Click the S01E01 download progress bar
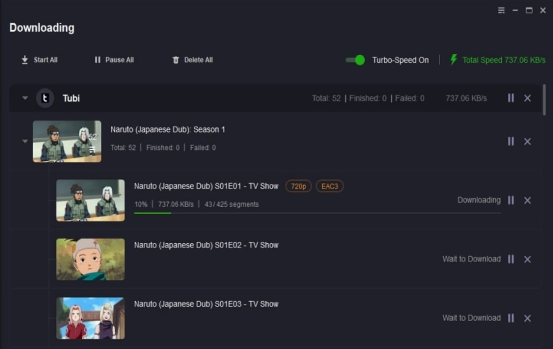Image resolution: width=553 pixels, height=349 pixels. 317,213
